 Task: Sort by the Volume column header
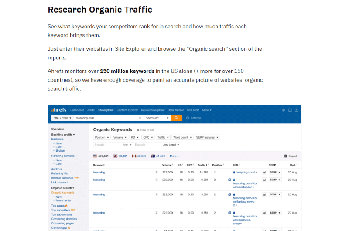pos(168,165)
